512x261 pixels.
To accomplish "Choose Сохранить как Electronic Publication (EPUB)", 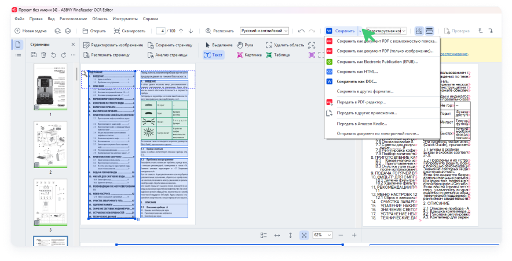I will 382,62.
